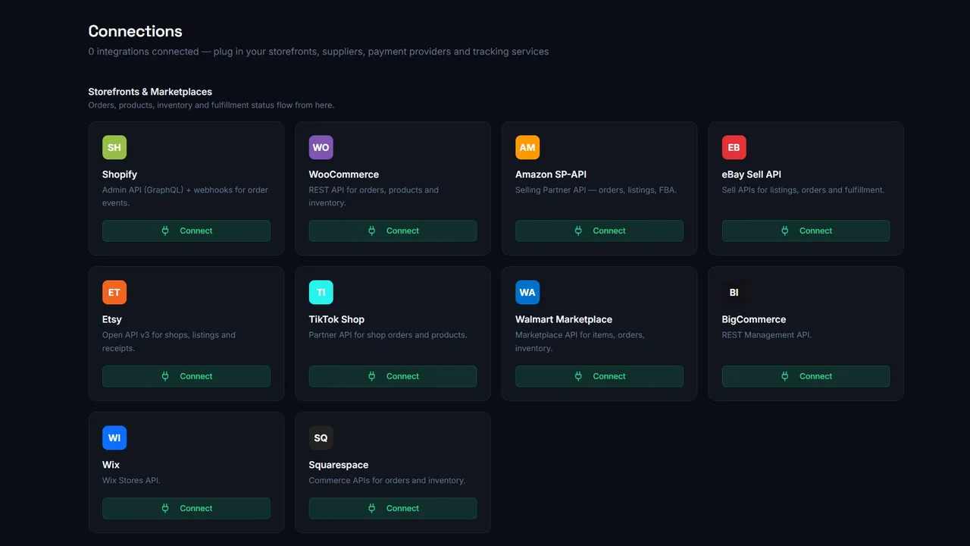Viewport: 970px width, 546px height.
Task: Click the WooCommerce card title
Action: tap(343, 174)
